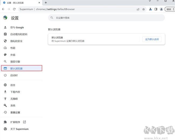Click the palette icon beside 外观
Viewport: 175px width, 140px height.
point(5,55)
